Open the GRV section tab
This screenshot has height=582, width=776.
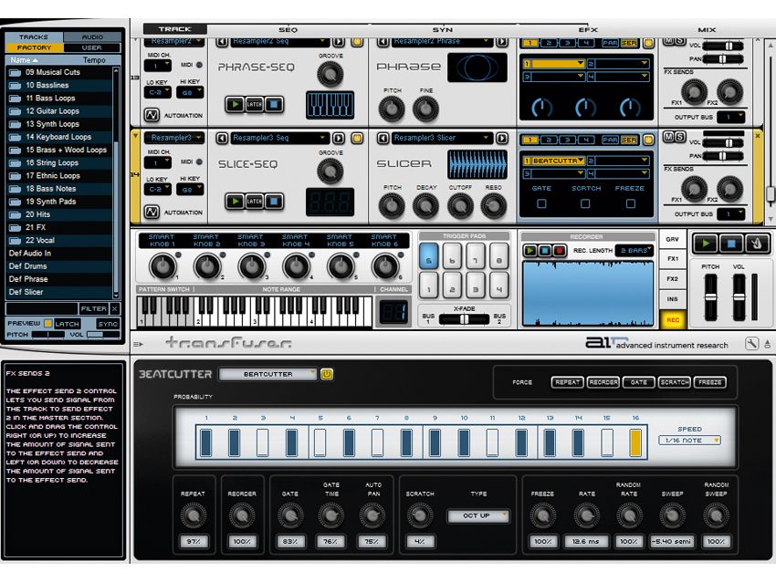672,239
